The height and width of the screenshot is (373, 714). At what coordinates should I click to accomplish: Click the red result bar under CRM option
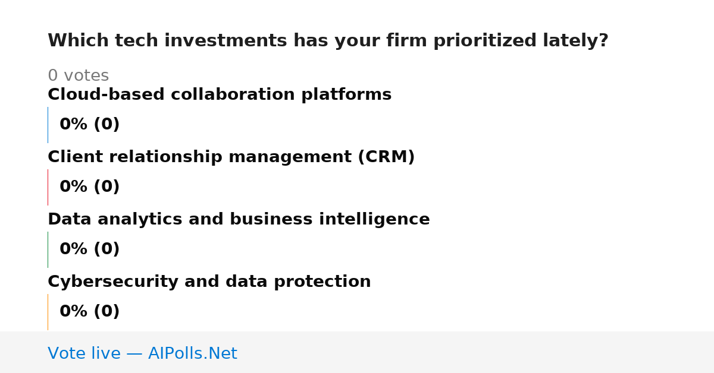coord(48,187)
